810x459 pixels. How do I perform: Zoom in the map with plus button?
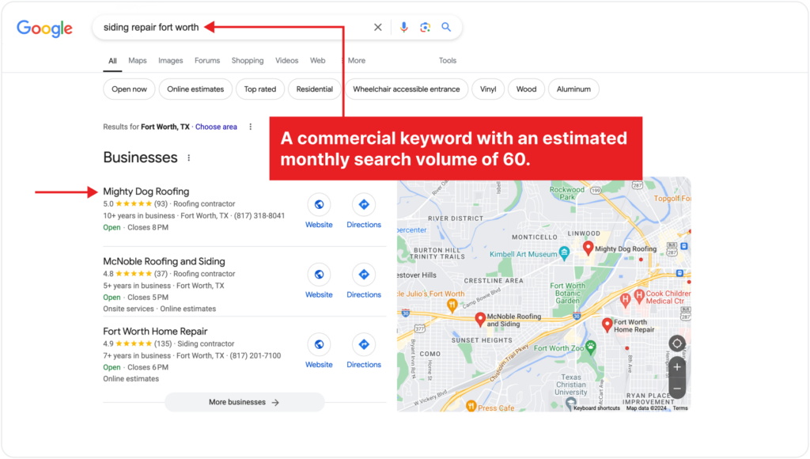pos(677,367)
